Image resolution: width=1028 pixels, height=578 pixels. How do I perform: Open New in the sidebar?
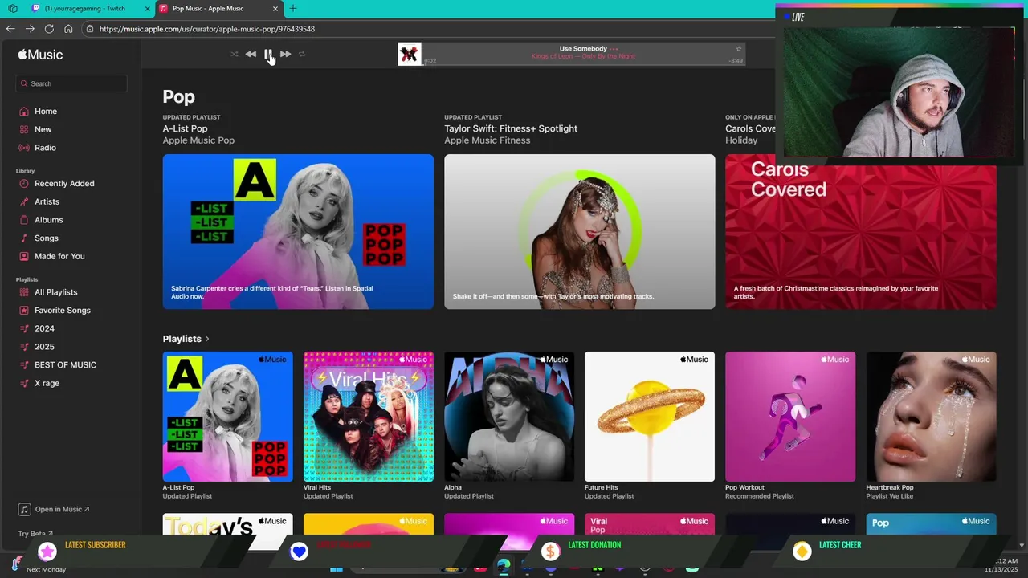43,129
